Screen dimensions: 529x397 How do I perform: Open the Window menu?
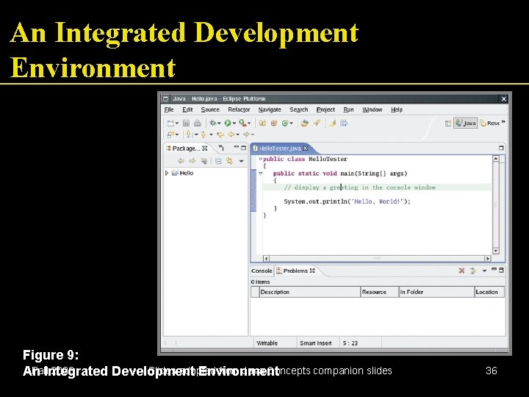372,110
